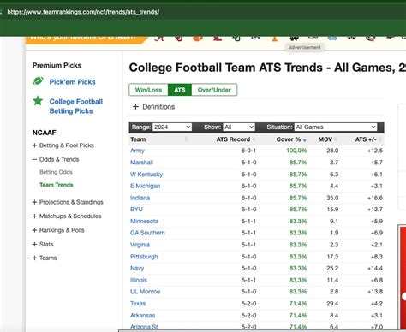Expand Betting & Pool Picks menu

[63, 145]
